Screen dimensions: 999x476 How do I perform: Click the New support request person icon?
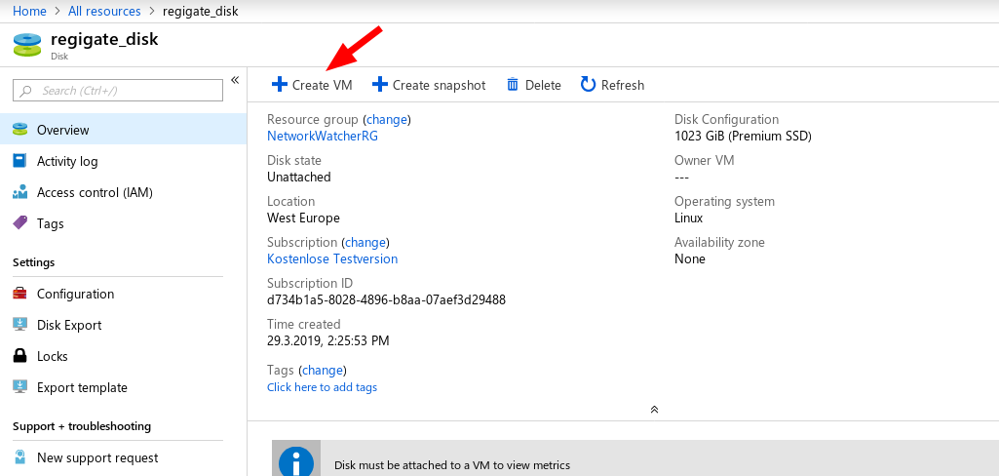[19, 457]
